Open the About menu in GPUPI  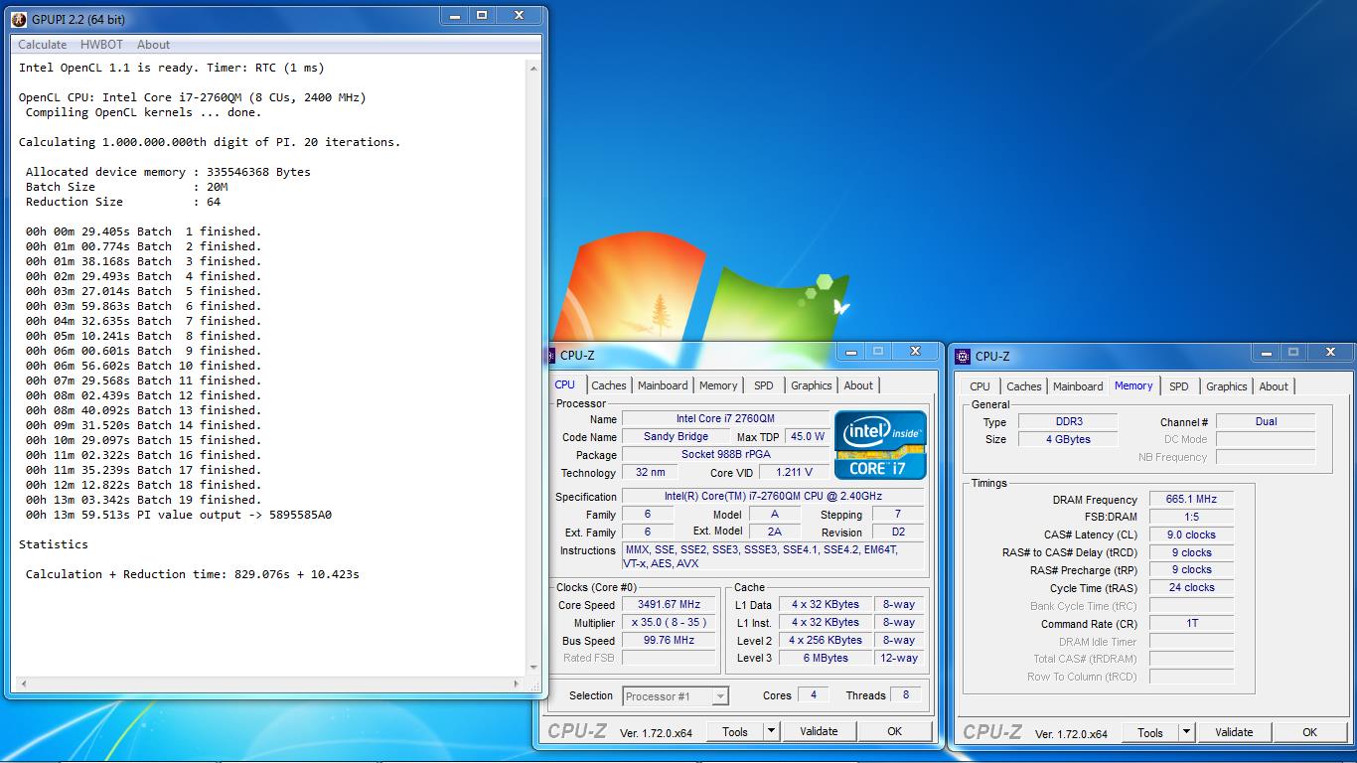(x=153, y=44)
